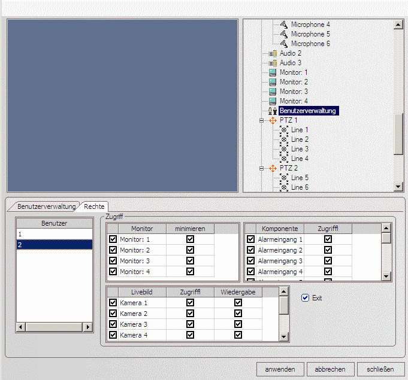The image size is (408, 380).
Task: Toggle minimieren checkbox for Monitor: 2
Action: (x=190, y=250)
